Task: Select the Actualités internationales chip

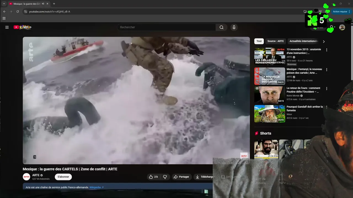Action: coord(303,41)
